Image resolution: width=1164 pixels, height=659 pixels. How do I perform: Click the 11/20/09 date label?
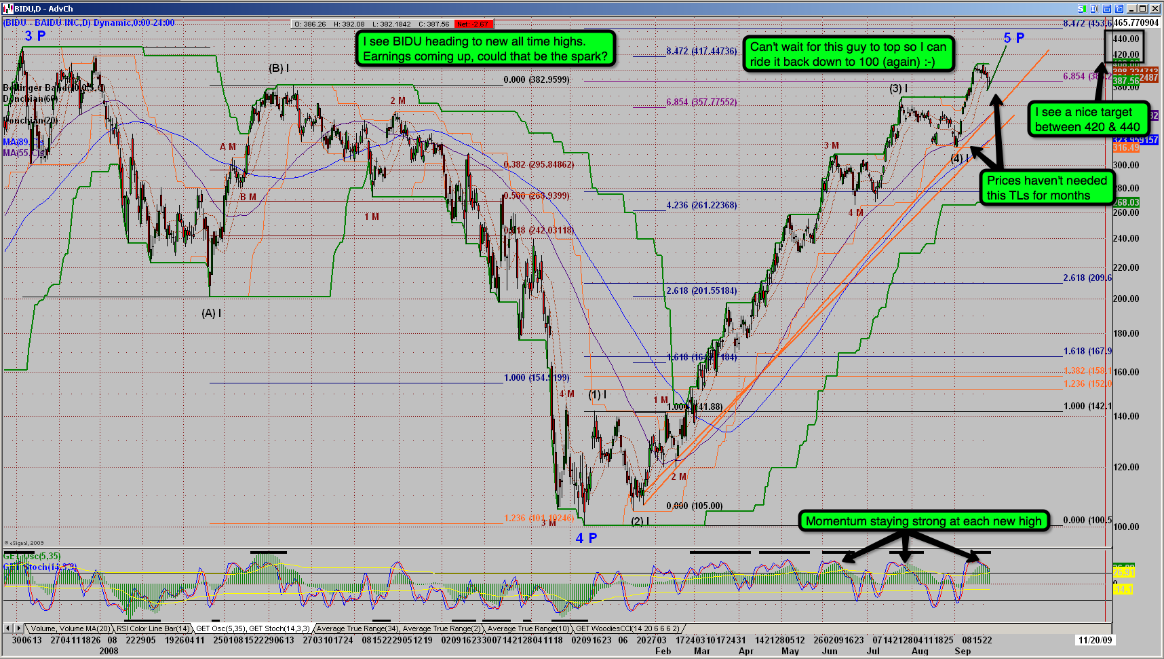tap(1095, 640)
